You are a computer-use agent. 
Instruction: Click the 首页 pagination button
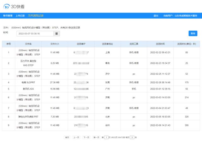tap(67, 137)
